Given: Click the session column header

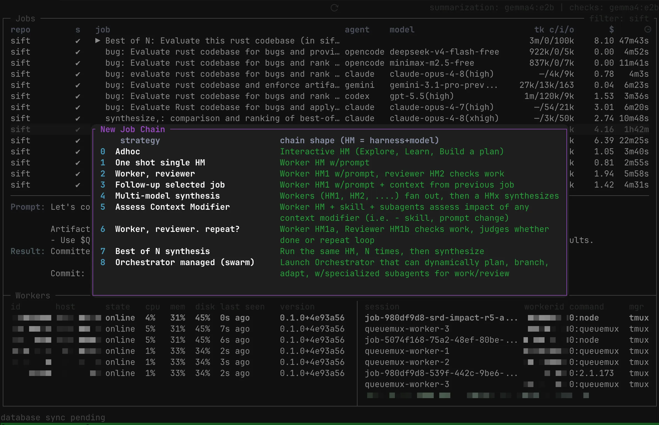Looking at the screenshot, I should [382, 307].
